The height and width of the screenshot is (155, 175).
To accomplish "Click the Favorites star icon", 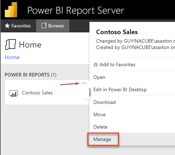I will pos(7,26).
